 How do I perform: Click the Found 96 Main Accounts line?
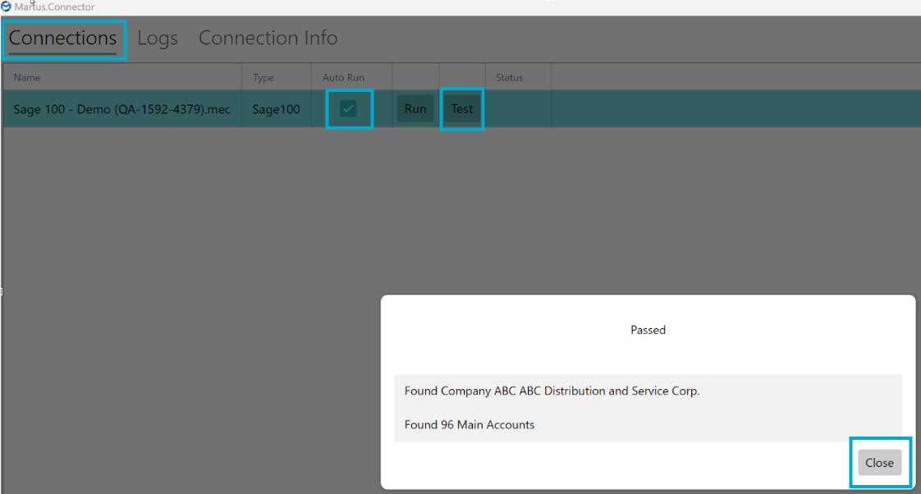coord(470,425)
